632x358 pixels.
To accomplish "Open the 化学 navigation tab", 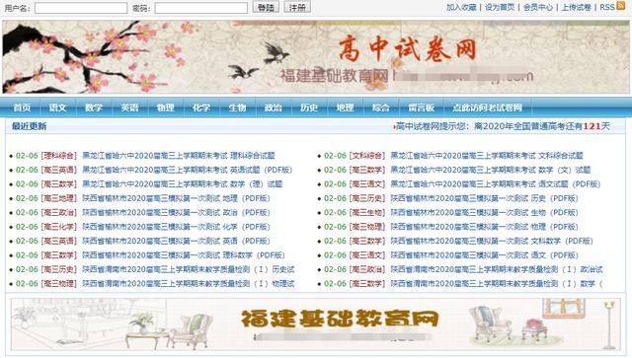I will pyautogui.click(x=201, y=107).
